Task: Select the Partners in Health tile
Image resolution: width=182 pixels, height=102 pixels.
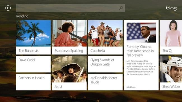Action: coord(33,82)
